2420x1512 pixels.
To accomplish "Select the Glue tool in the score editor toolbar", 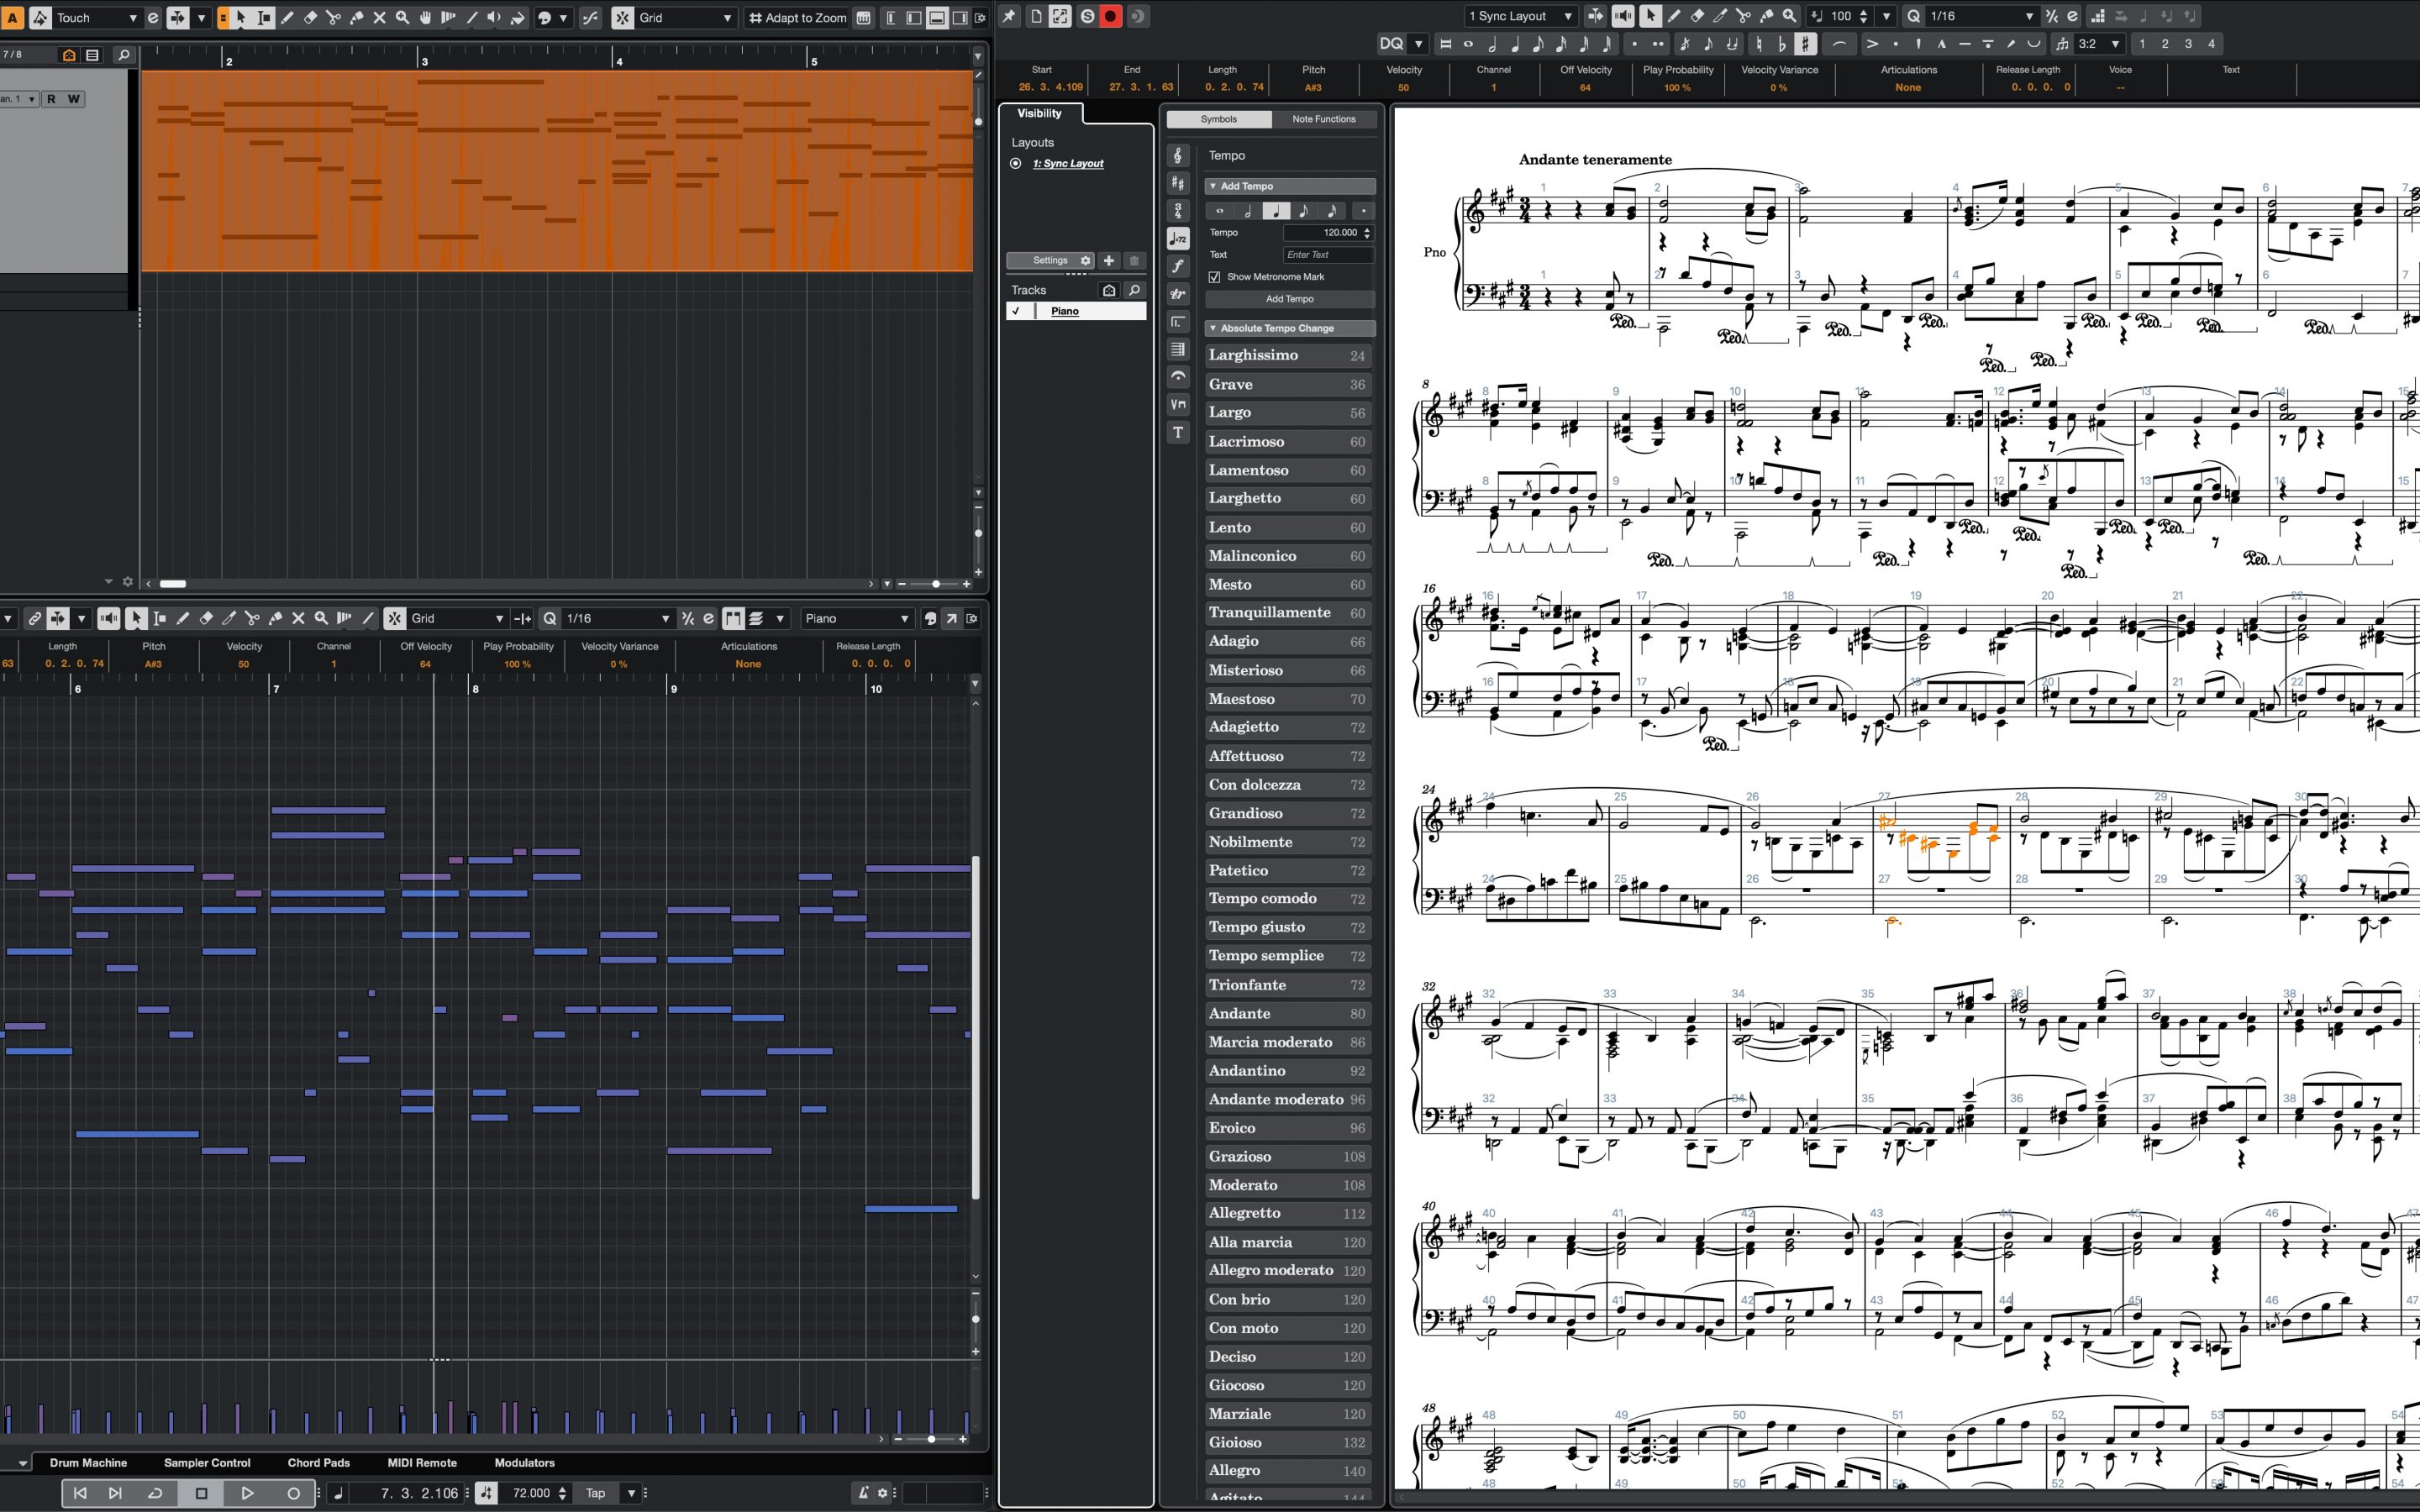I will click(1766, 16).
